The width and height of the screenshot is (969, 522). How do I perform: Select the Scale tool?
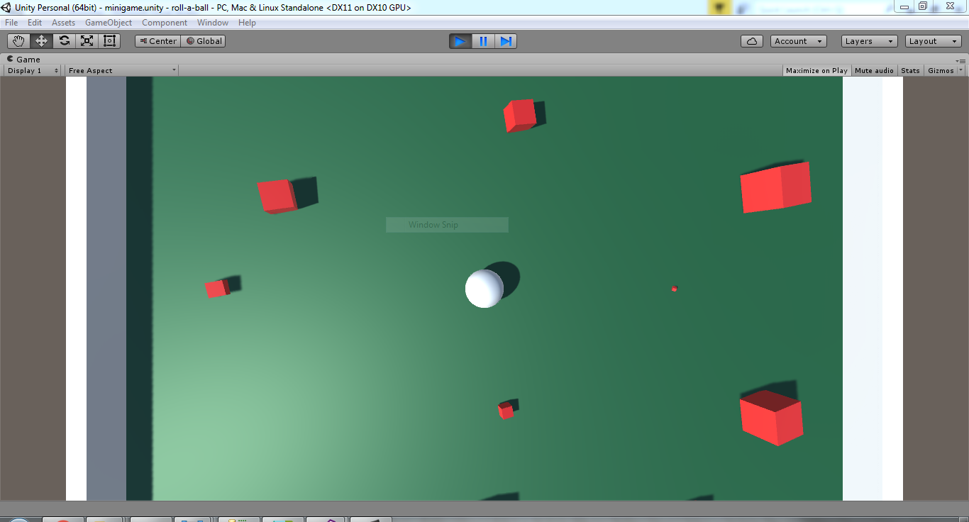(x=87, y=41)
